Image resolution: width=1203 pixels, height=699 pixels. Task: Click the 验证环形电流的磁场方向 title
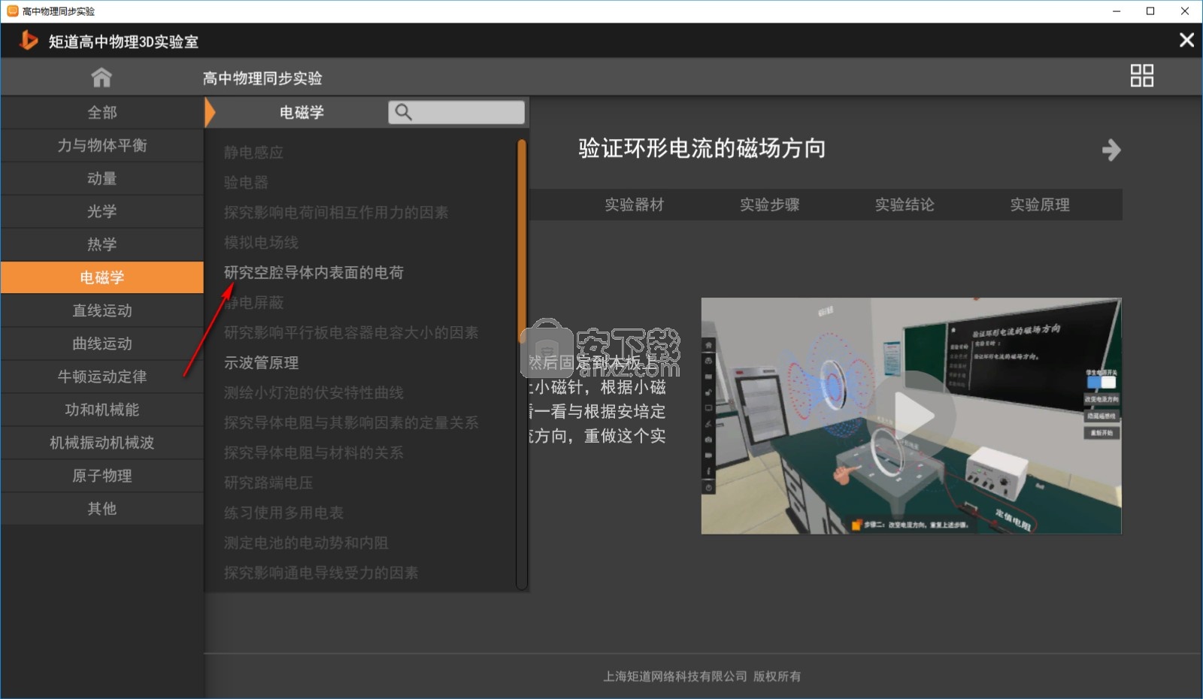click(x=702, y=148)
